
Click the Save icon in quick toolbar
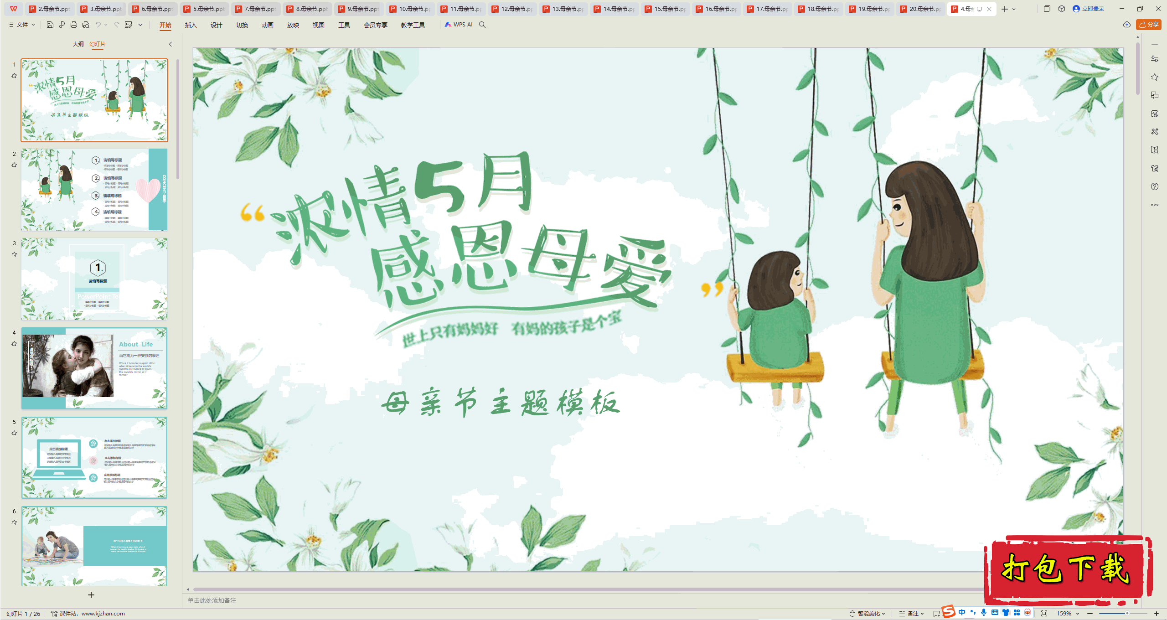click(x=50, y=25)
